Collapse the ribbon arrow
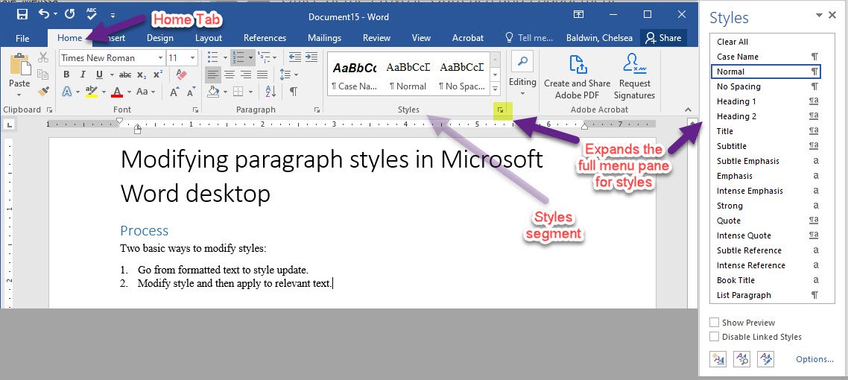 point(688,110)
